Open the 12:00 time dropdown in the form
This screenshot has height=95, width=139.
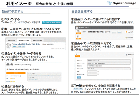click(99, 66)
